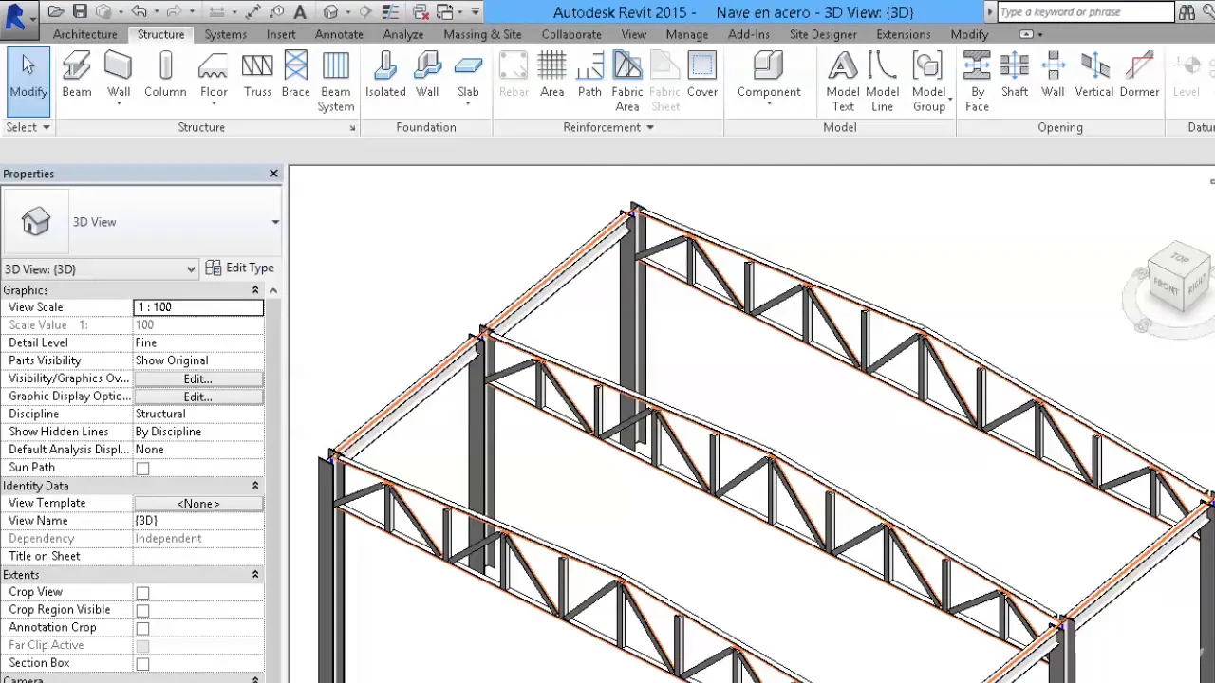
Task: Click the ViewCube in the 3D view
Action: (1178, 278)
